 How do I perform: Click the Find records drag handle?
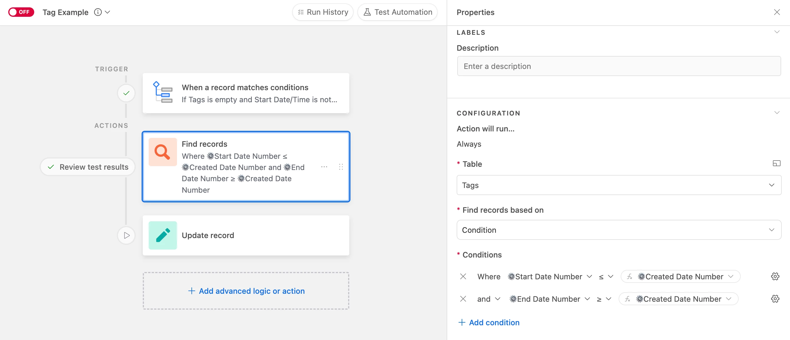(341, 167)
